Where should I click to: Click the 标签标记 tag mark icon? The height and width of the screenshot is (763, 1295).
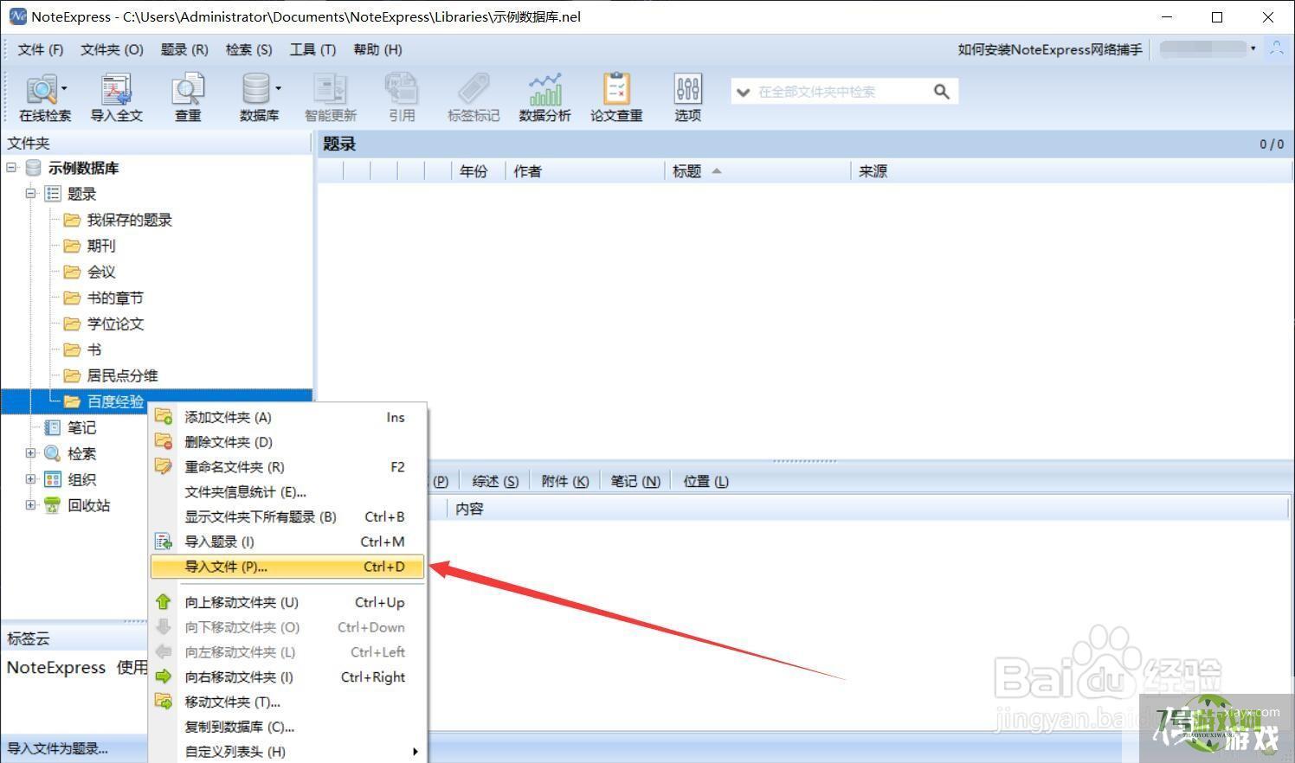click(x=473, y=97)
